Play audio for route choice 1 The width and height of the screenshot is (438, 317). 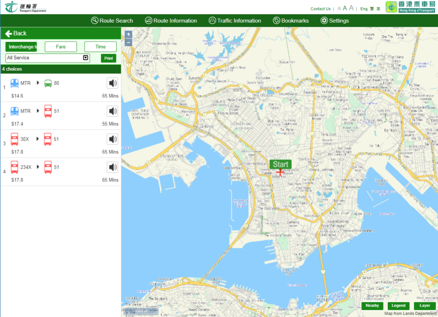click(x=112, y=83)
